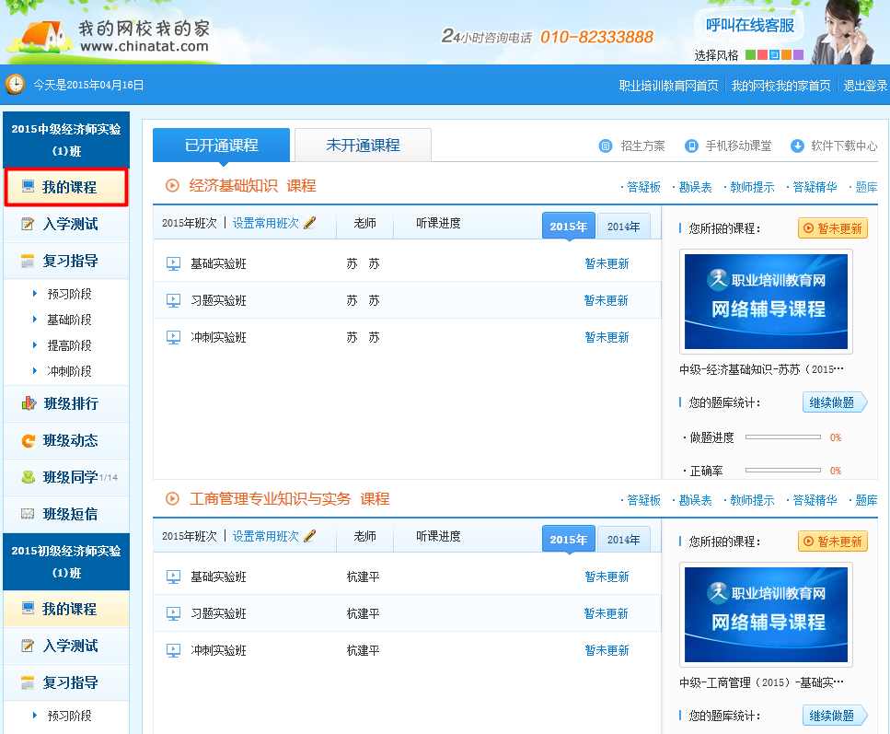This screenshot has width=890, height=734.
Task: Click the 招生方案 icon in the toolbar
Action: click(x=606, y=146)
